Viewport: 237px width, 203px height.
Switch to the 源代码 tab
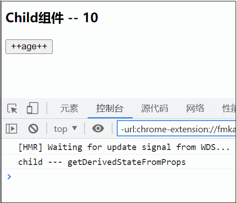(x=154, y=108)
